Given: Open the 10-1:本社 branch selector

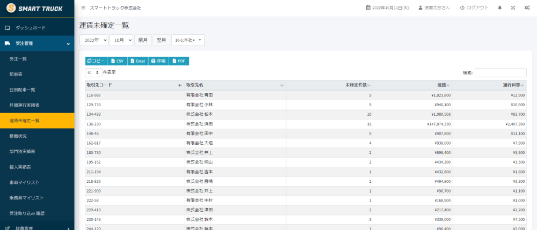Looking at the screenshot, I should point(187,40).
